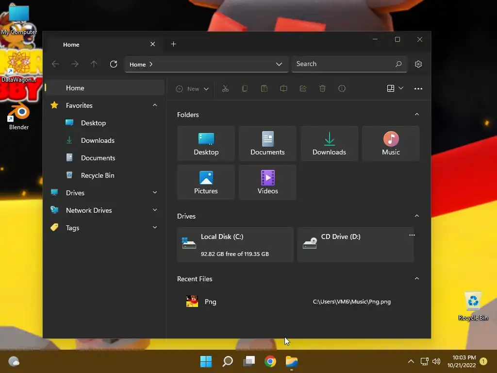Click the Properties info icon in toolbar
497x373 pixels.
(x=342, y=88)
